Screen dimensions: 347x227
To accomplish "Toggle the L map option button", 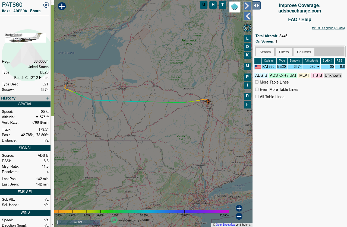I will [x=247, y=39].
